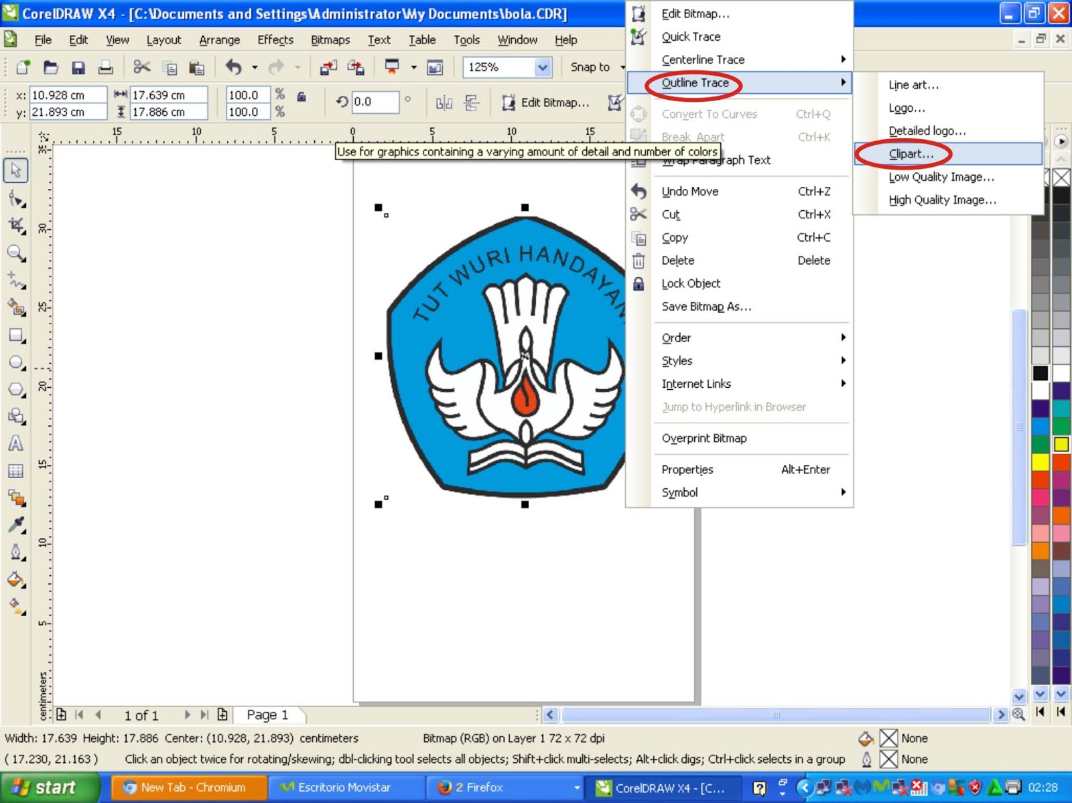The image size is (1072, 803).
Task: Select the Shape tool in toolbox
Action: coord(15,199)
